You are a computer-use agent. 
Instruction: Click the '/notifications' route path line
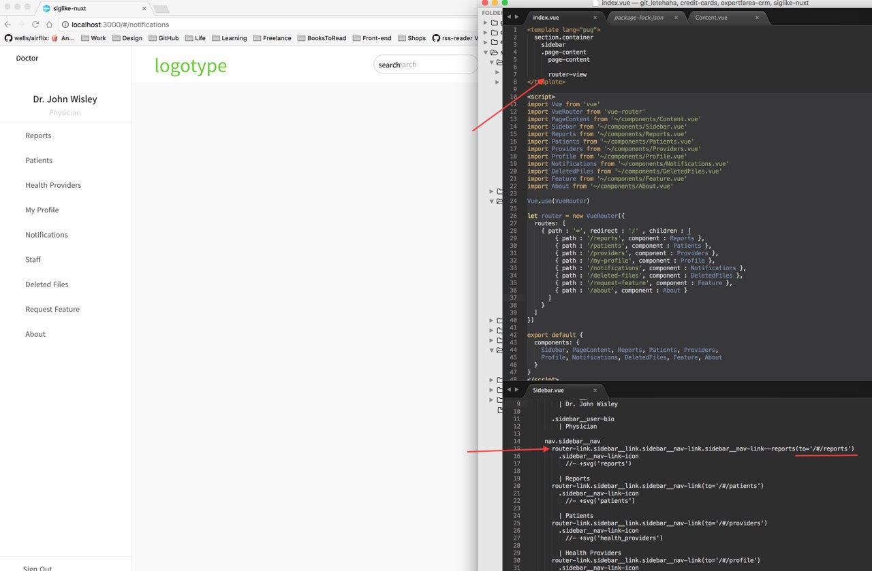[x=650, y=268]
